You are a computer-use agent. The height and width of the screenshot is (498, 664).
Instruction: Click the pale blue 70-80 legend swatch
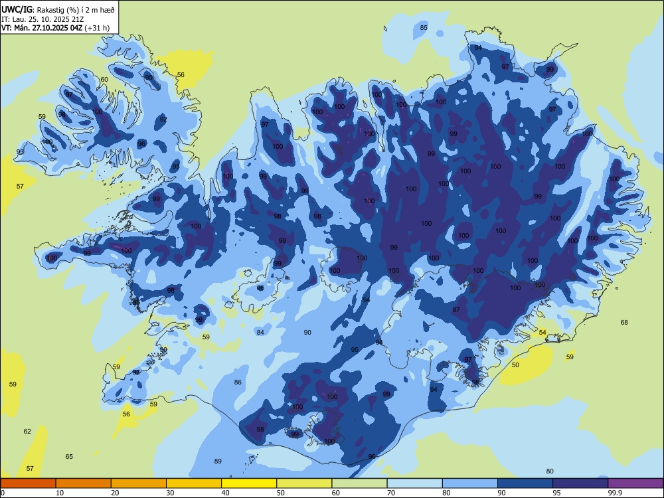click(x=414, y=483)
